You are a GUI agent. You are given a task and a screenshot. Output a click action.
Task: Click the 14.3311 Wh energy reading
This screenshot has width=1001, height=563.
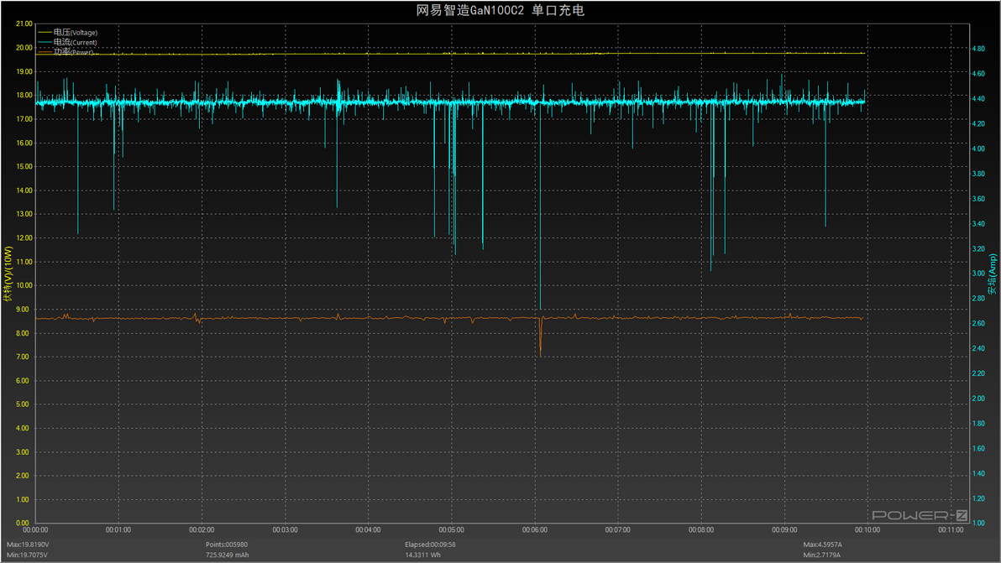tap(422, 555)
